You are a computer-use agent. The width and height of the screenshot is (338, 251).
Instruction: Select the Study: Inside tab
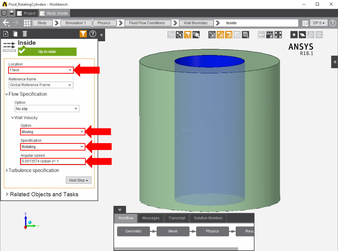coord(54,13)
